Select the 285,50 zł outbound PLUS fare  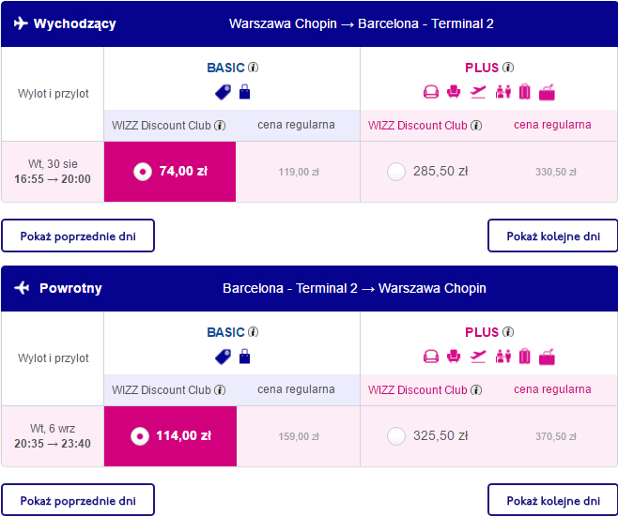(x=396, y=172)
